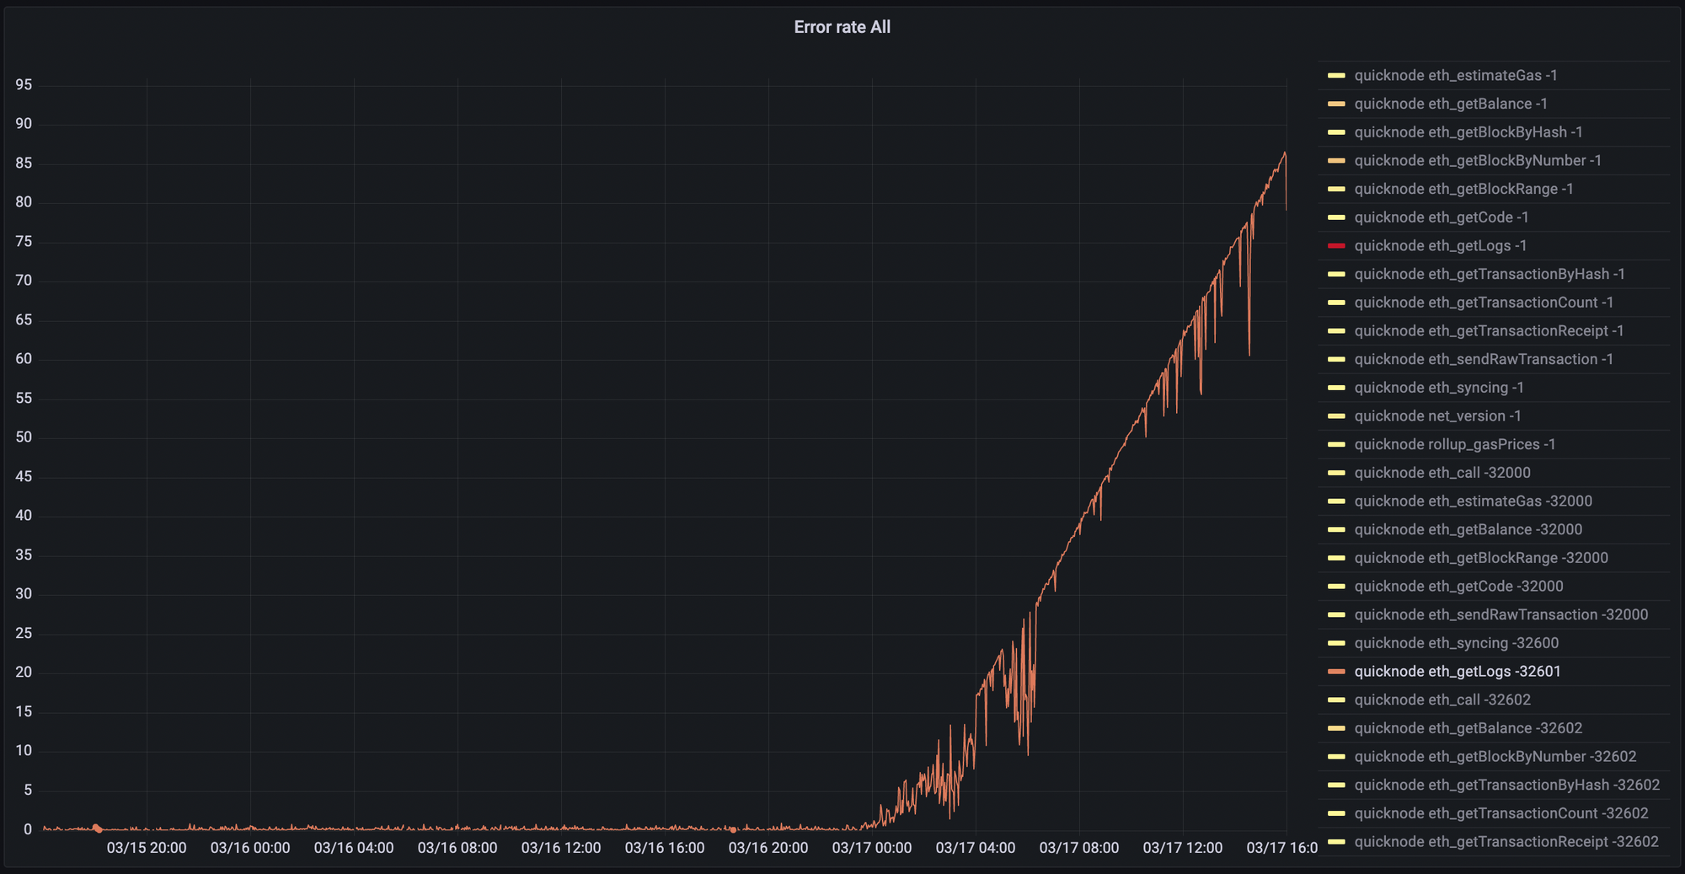This screenshot has height=874, width=1685.
Task: Open color picker for net_version -1 swatch
Action: click(1336, 416)
